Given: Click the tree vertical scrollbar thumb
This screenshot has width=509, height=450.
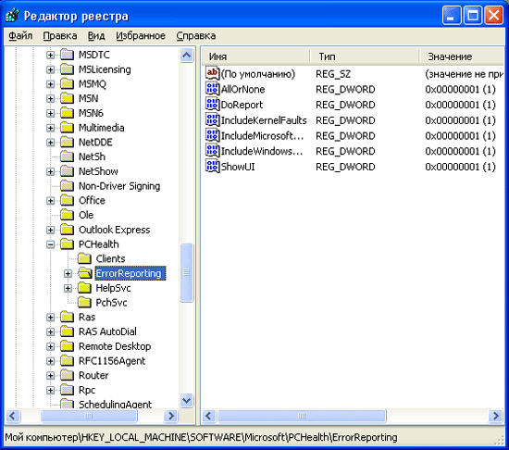Looking at the screenshot, I should (186, 272).
